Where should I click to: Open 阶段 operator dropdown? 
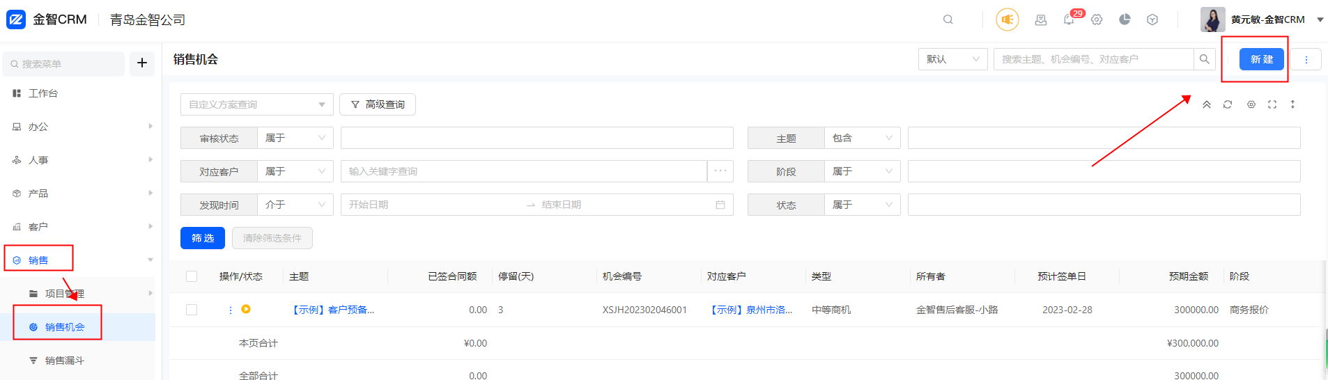click(x=862, y=171)
